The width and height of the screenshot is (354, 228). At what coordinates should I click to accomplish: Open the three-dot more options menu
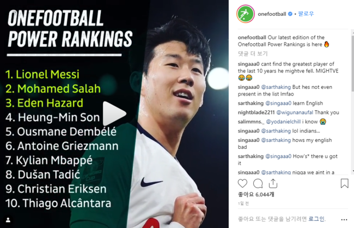point(344,219)
